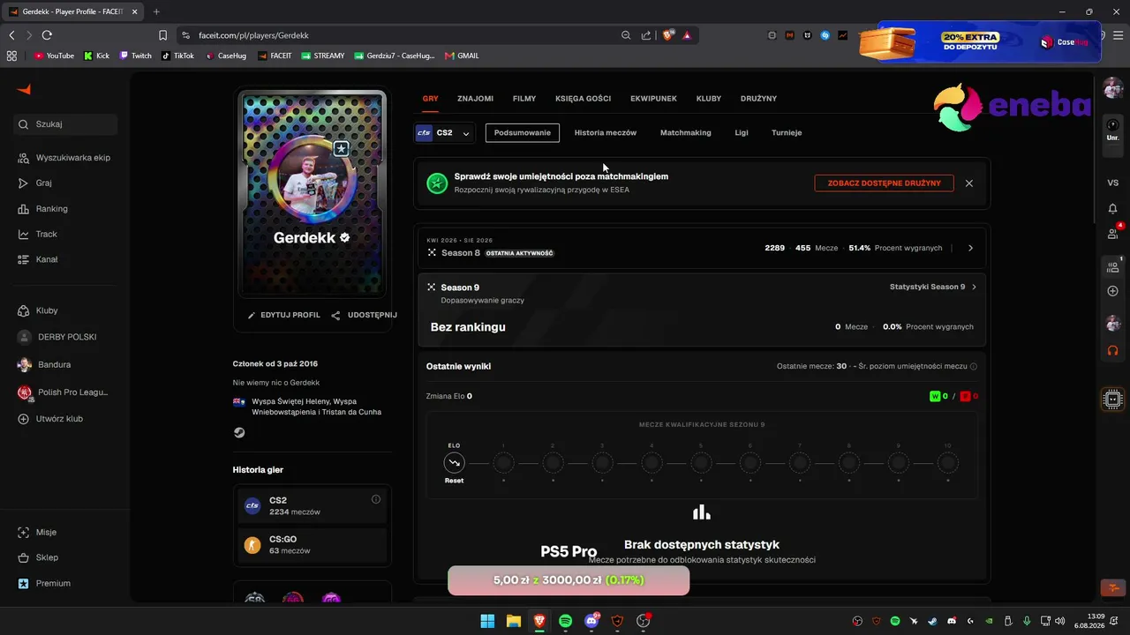This screenshot has height=635, width=1130.
Task: Click the info icon on the CS2 history card
Action: click(x=376, y=499)
